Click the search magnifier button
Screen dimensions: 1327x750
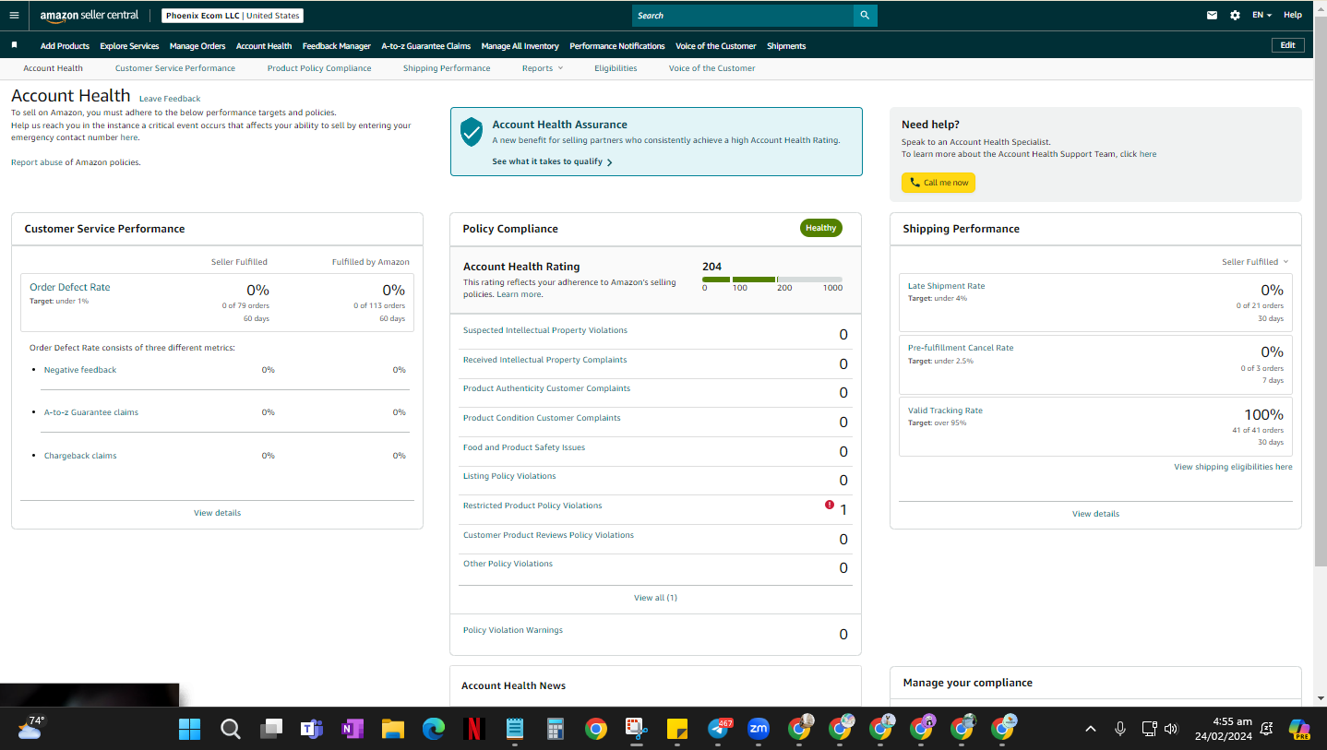(x=865, y=16)
